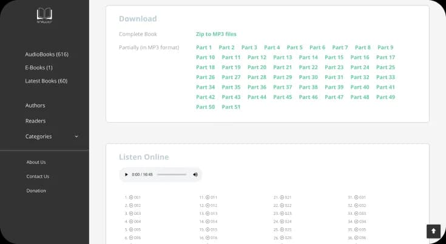
Task: Download Part 5 MP3
Action: (295, 47)
